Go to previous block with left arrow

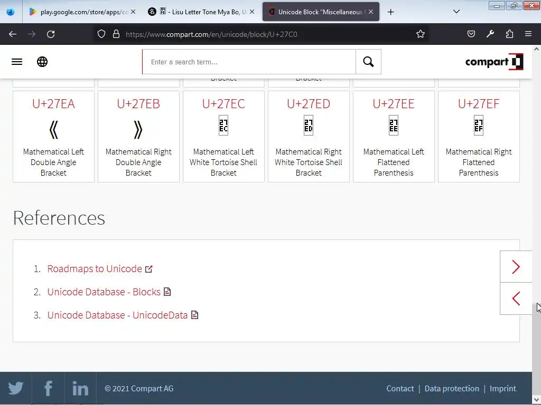pos(516,298)
